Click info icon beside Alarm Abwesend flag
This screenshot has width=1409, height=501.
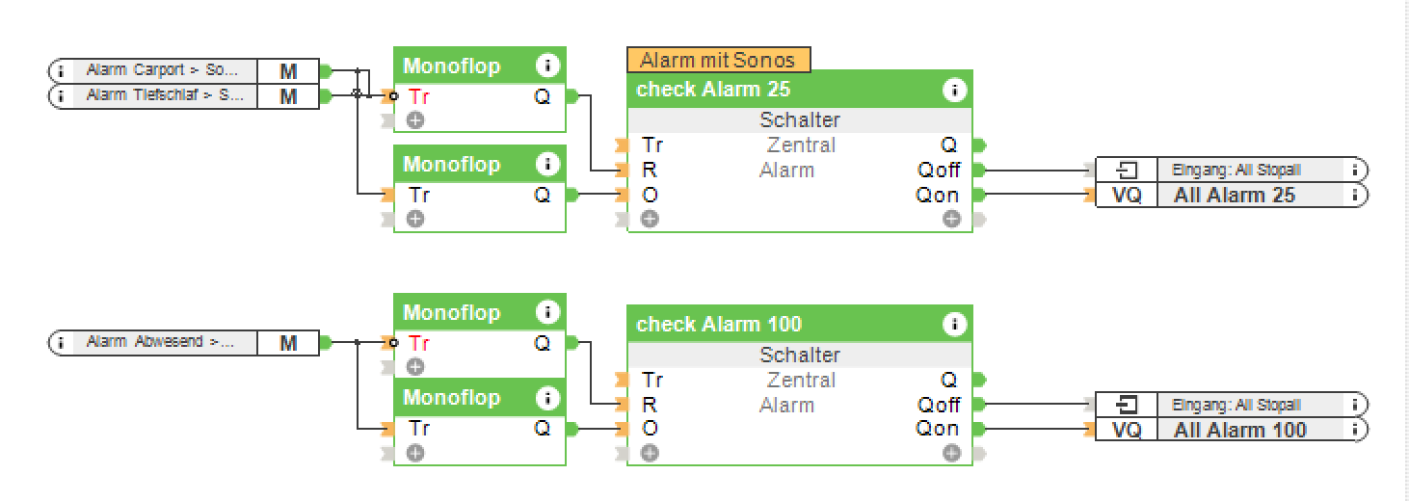pos(61,342)
